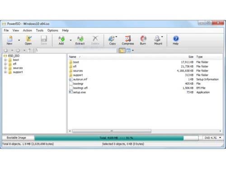Click the horizontal scrollbar thumb
Viewport: 226px width, 169px height.
pyautogui.click(x=112, y=131)
